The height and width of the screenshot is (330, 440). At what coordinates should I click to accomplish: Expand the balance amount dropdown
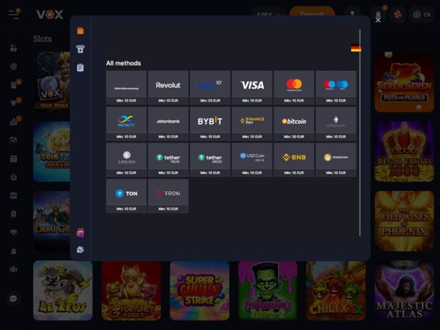[269, 14]
